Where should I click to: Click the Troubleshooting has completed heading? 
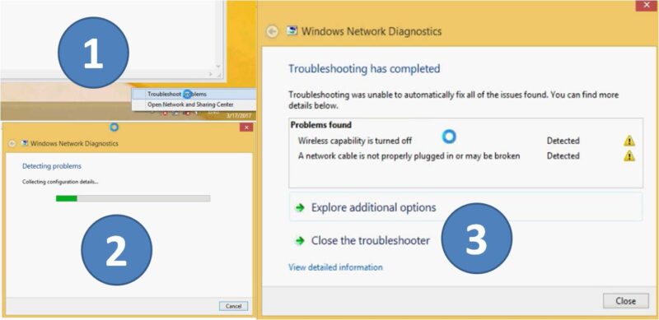[364, 68]
